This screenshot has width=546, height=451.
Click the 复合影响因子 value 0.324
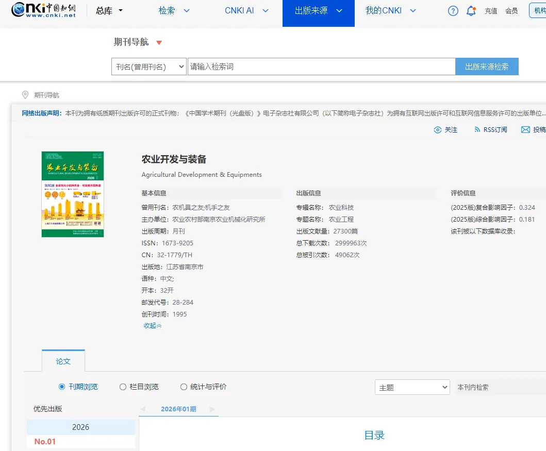[527, 207]
